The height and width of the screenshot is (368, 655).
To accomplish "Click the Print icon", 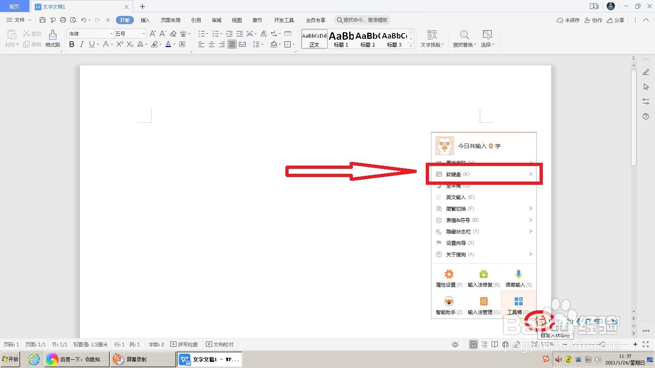I will pos(63,20).
